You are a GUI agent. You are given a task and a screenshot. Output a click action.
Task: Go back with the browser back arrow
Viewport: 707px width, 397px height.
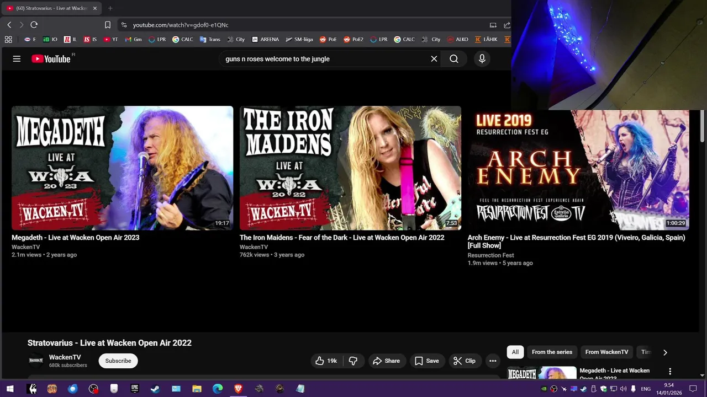pos(9,25)
